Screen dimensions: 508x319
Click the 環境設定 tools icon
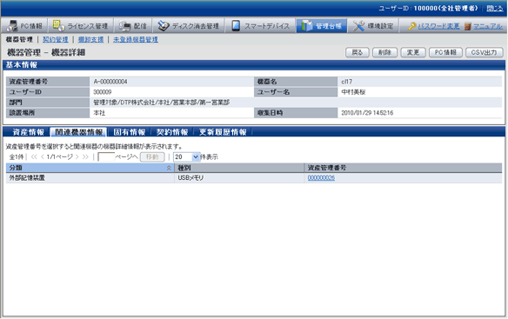coord(358,25)
